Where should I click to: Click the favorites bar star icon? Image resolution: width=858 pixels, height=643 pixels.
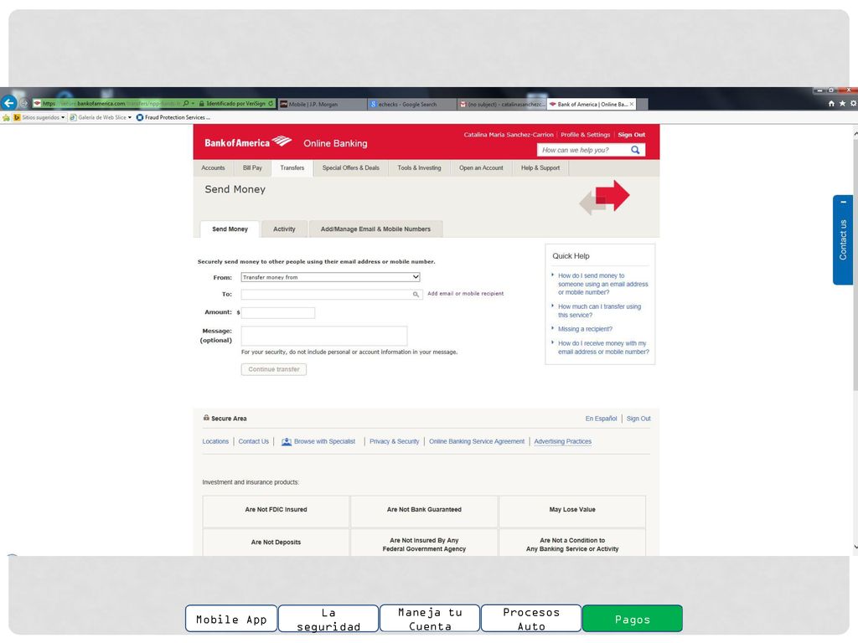(x=6, y=117)
